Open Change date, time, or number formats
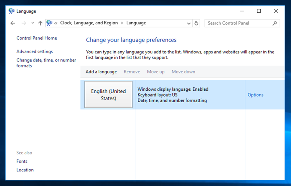Viewport: 291px width, 186px height. point(46,63)
